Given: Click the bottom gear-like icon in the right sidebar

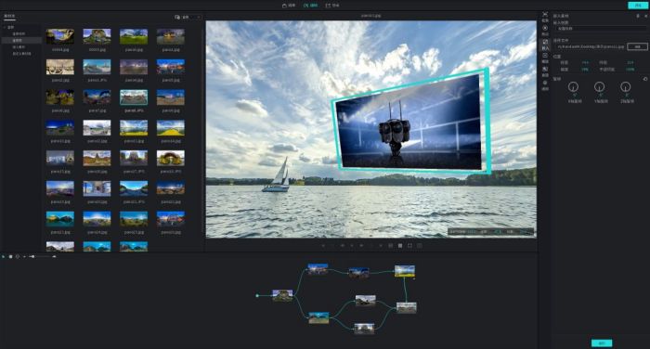Looking at the screenshot, I should click(x=545, y=83).
